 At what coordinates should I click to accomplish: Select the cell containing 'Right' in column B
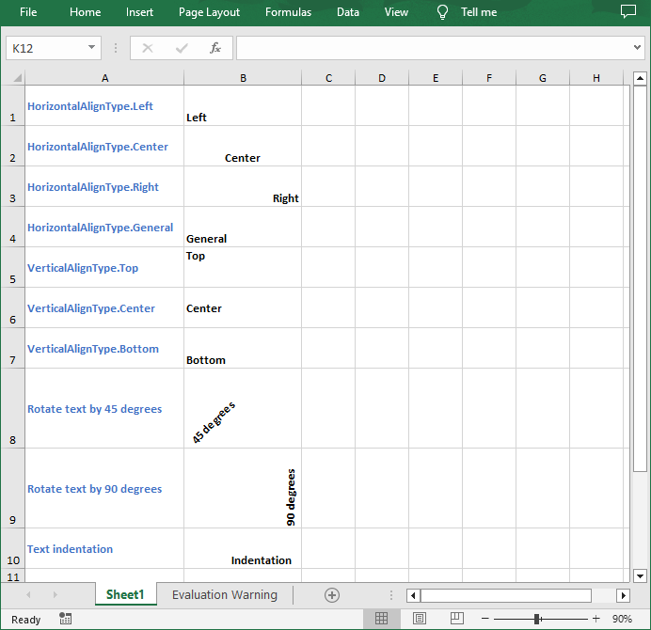tap(243, 186)
